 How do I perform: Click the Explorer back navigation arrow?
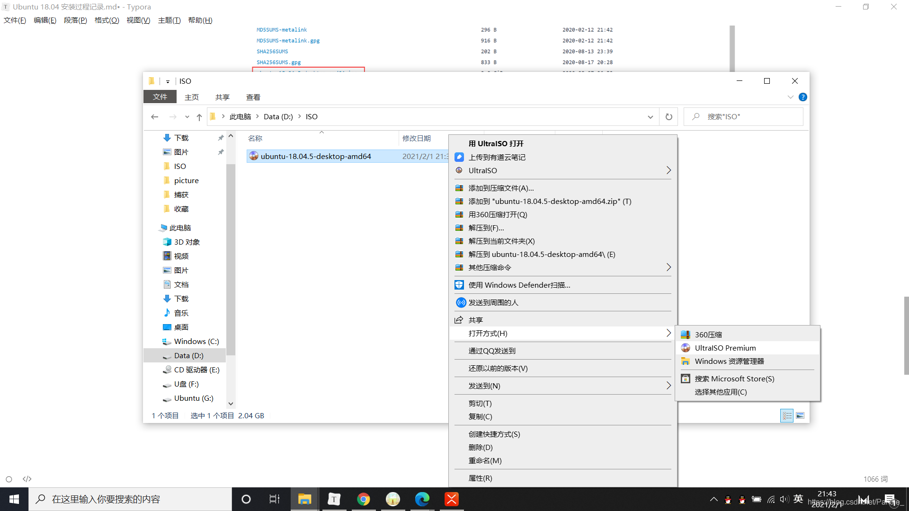point(154,117)
